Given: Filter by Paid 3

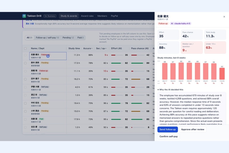Looking at the screenshot, I should tap(80, 38).
